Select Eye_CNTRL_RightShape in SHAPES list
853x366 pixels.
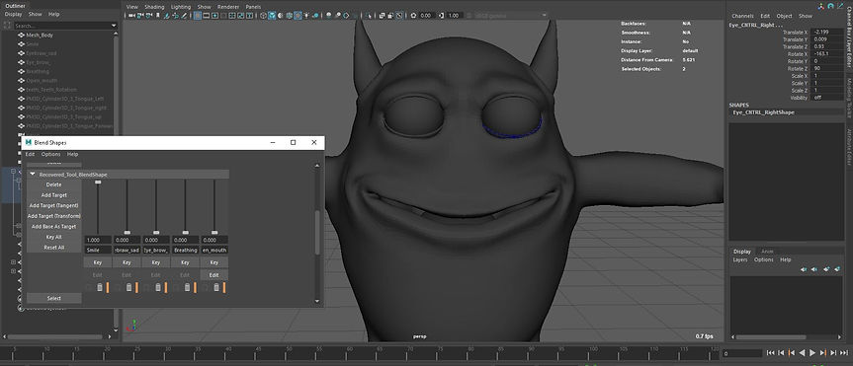763,112
